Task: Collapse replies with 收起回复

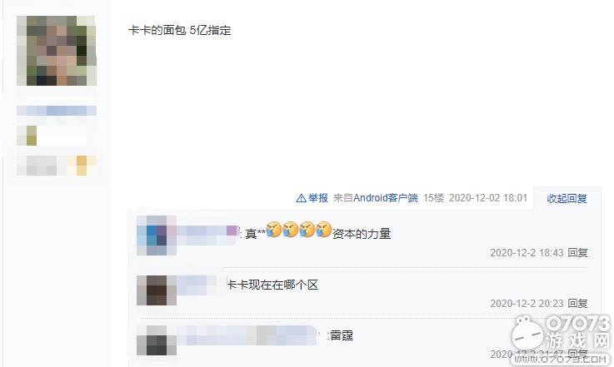Action: pos(567,198)
